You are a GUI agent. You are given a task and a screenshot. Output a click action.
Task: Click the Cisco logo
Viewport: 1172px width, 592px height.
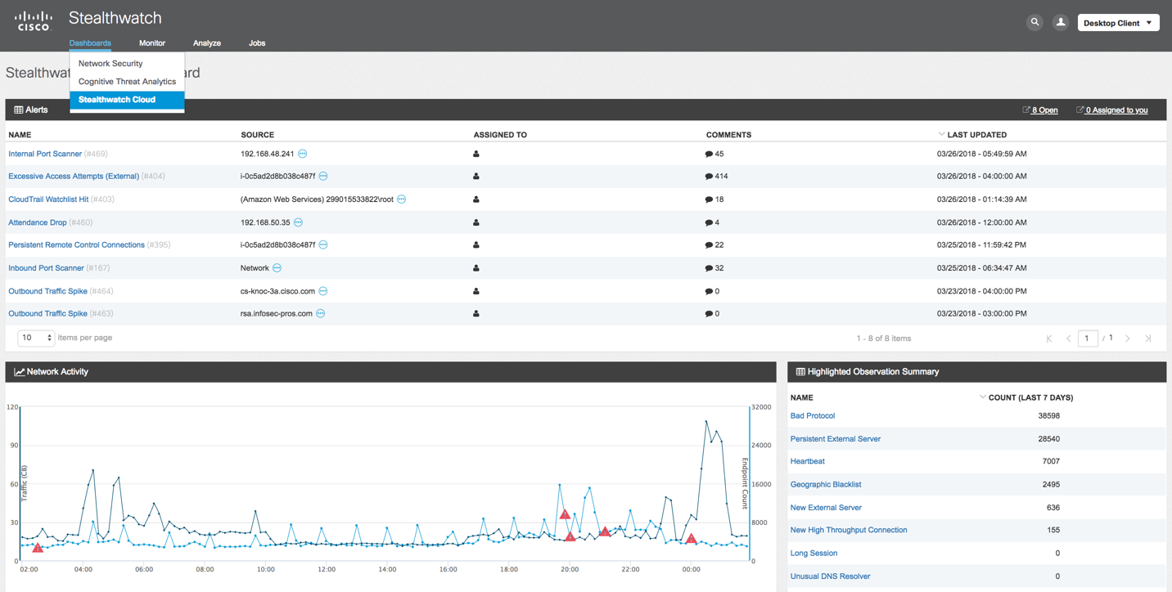(34, 20)
